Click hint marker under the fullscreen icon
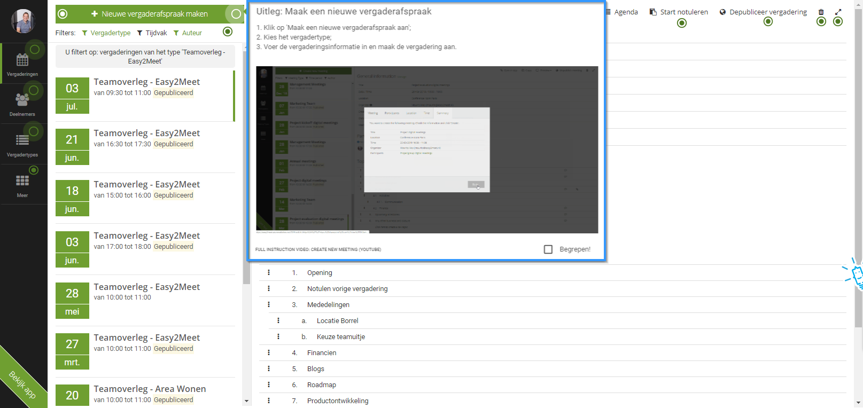Screen dimensions: 863x408 [838, 21]
